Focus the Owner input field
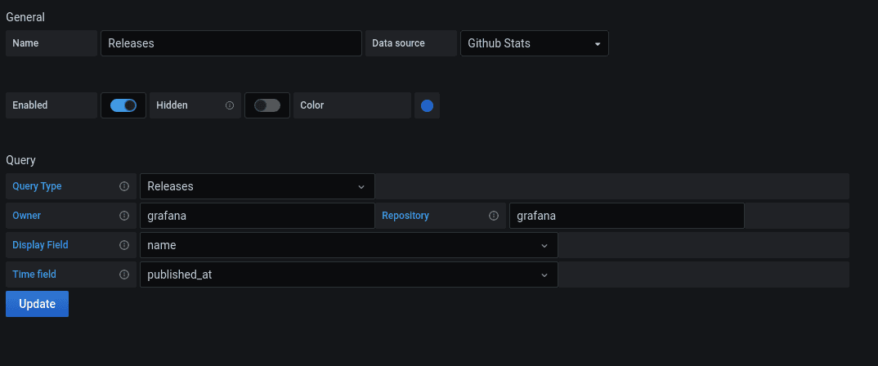 pyautogui.click(x=257, y=216)
